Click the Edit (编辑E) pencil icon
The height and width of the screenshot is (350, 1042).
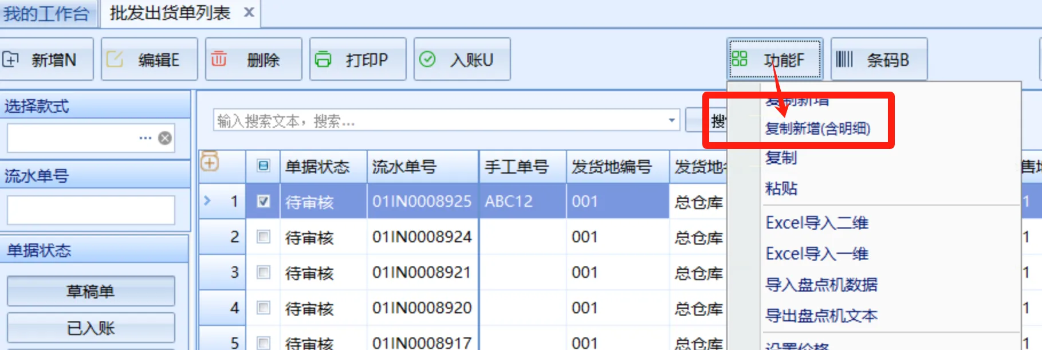coord(115,59)
